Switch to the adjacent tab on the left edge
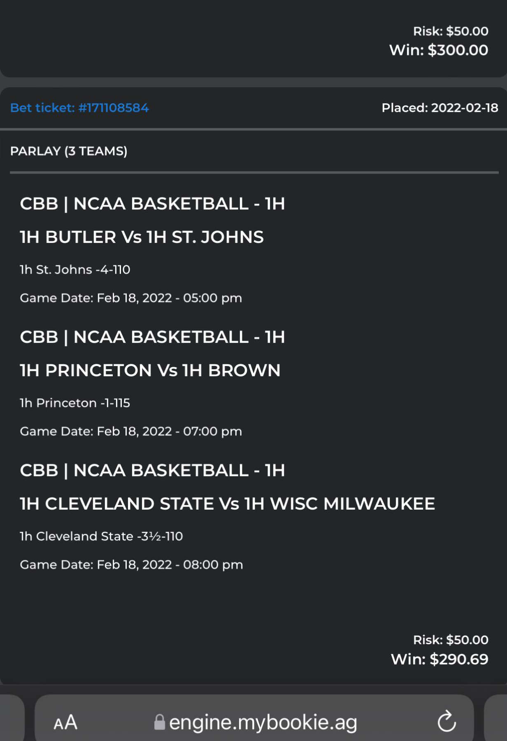507x741 pixels. click(x=12, y=718)
